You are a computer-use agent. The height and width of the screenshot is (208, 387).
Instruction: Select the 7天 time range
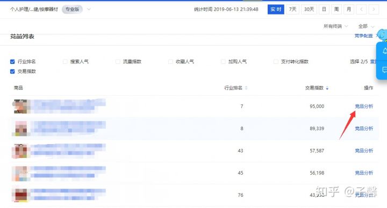293,9
